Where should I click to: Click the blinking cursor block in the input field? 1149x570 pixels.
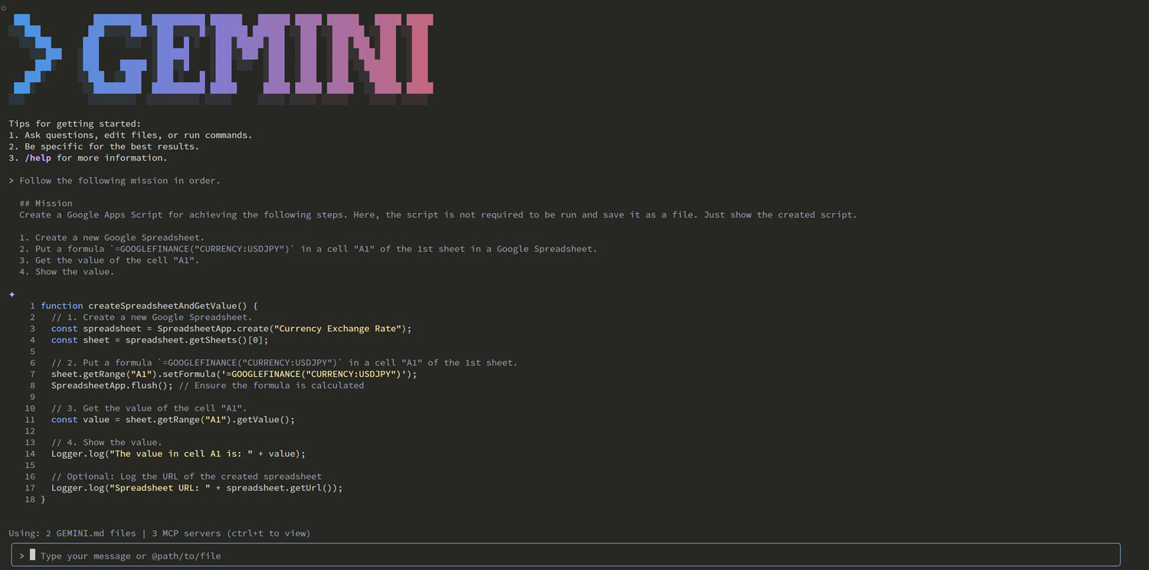(x=32, y=554)
